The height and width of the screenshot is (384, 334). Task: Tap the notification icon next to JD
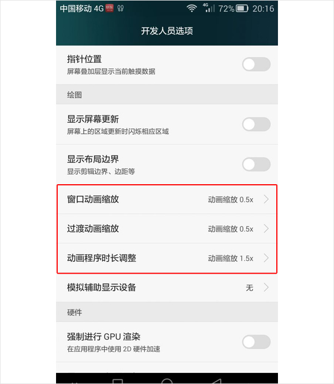coord(120,8)
